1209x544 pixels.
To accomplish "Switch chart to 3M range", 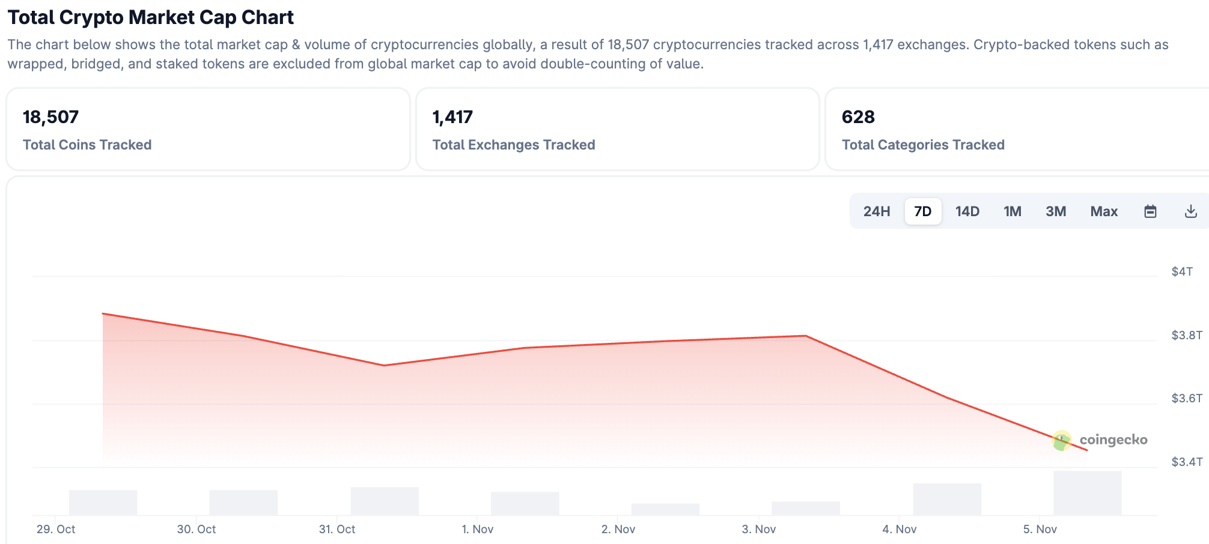I will point(1056,211).
